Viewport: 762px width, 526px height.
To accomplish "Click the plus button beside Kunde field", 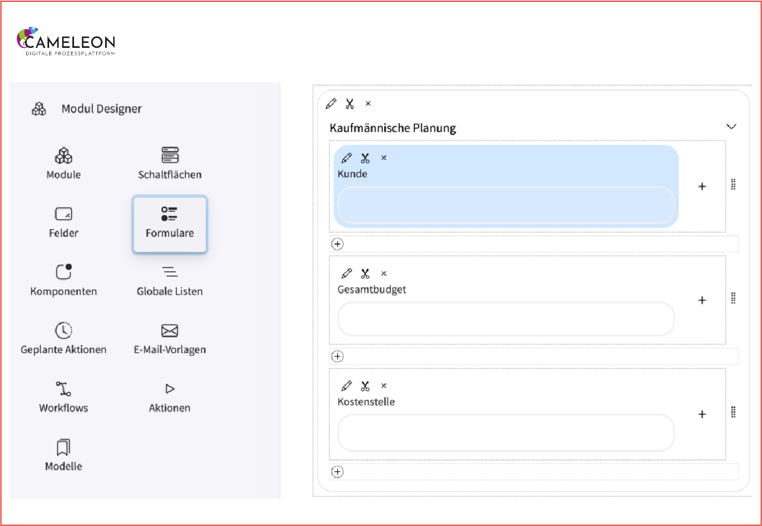I will (x=702, y=187).
